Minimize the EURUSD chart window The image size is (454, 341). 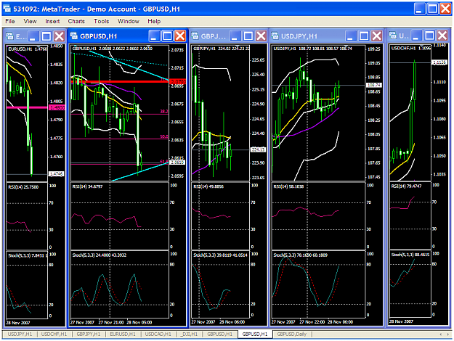coord(33,36)
